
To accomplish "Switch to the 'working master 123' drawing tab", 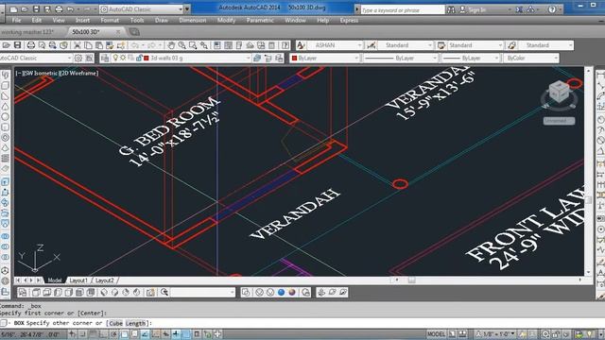I will pyautogui.click(x=27, y=32).
